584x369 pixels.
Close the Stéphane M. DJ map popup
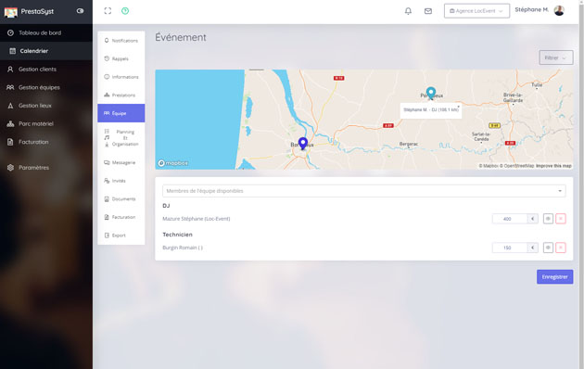[459, 106]
